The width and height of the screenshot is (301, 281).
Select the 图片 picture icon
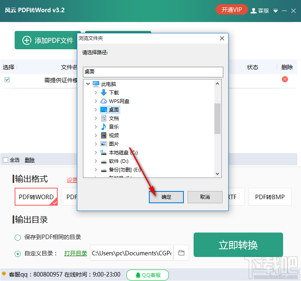pos(104,144)
